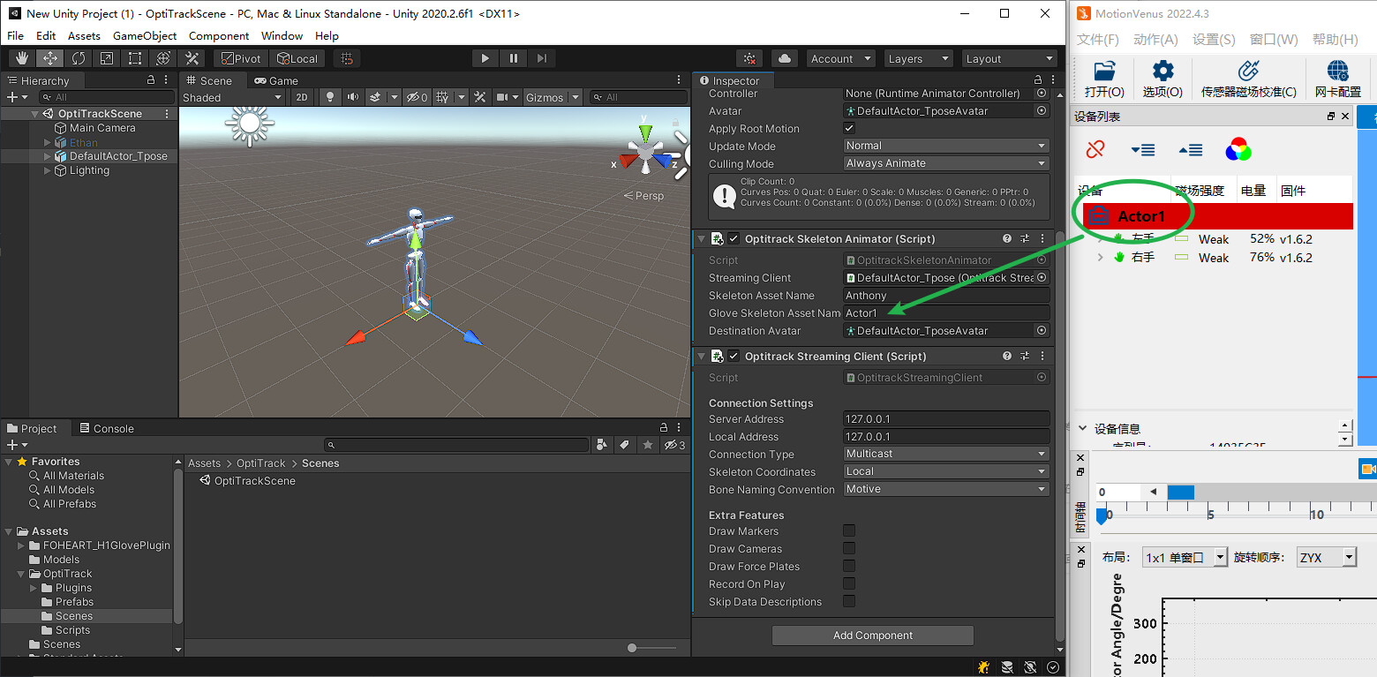Open the Layout dropdown
This screenshot has height=677, width=1377.
click(x=1010, y=58)
